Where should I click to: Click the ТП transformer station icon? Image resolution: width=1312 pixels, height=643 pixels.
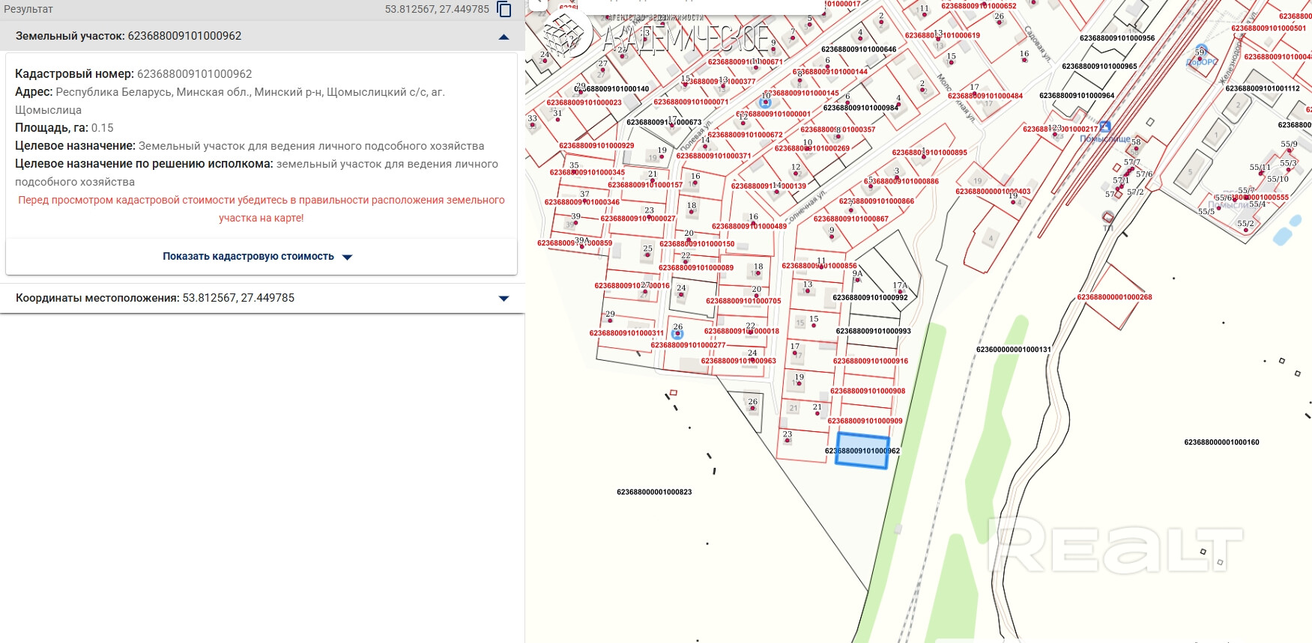pos(1107,217)
